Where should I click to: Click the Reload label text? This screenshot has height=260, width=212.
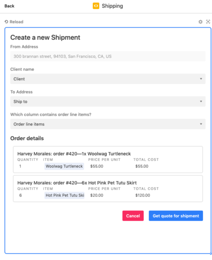click(16, 22)
